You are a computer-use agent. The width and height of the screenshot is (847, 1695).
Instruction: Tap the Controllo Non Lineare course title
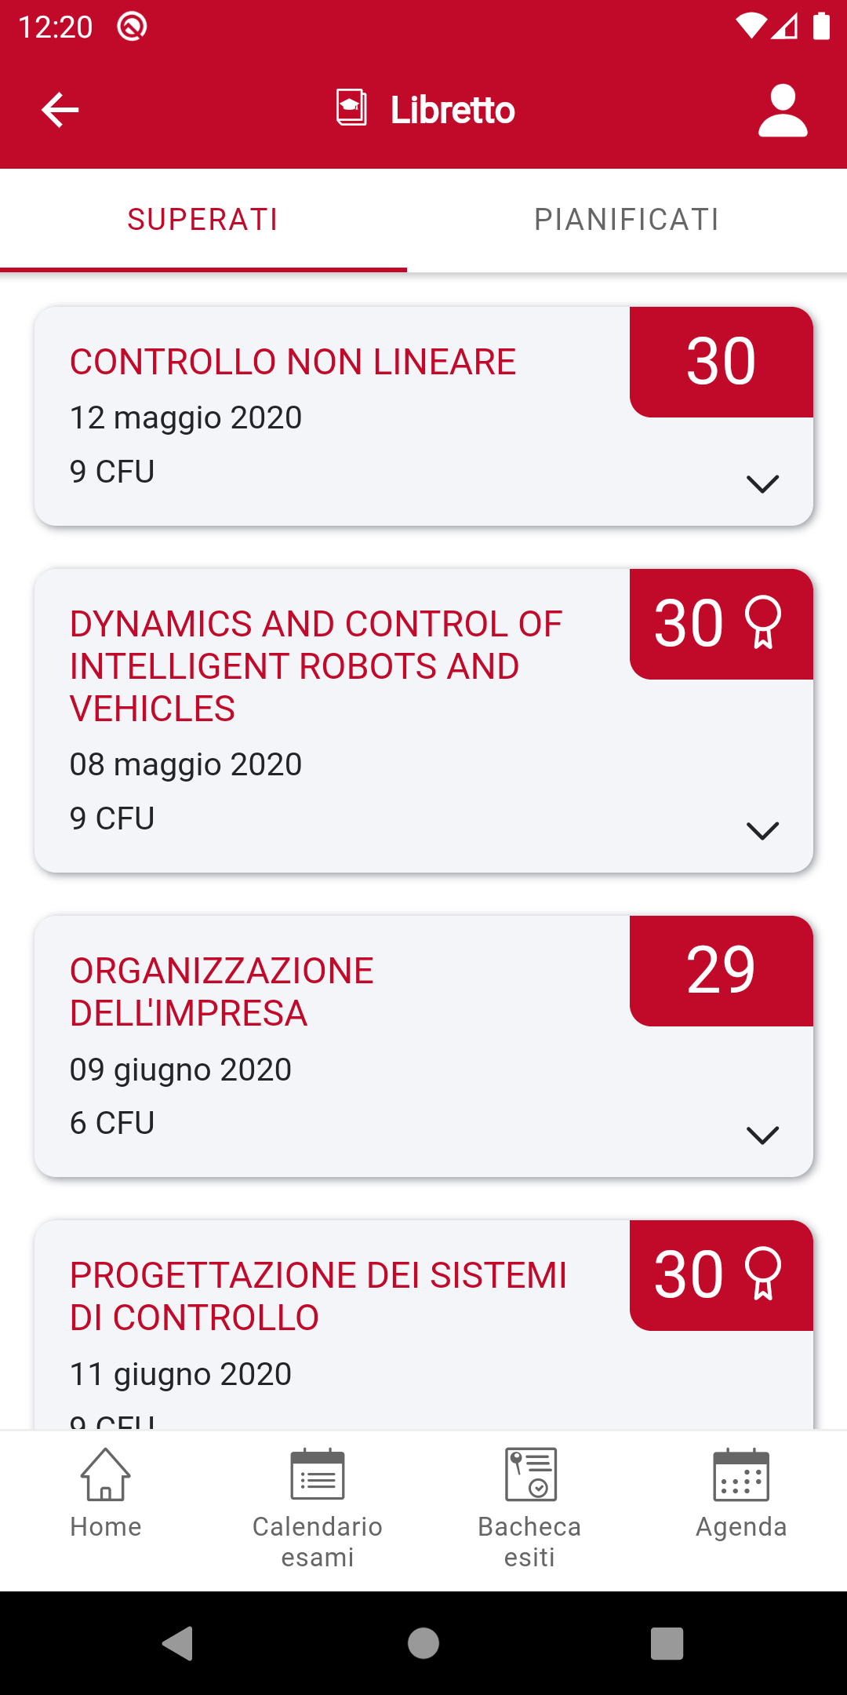coord(293,362)
